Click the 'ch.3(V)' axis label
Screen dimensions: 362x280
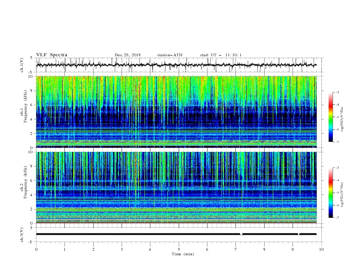coord(22,235)
